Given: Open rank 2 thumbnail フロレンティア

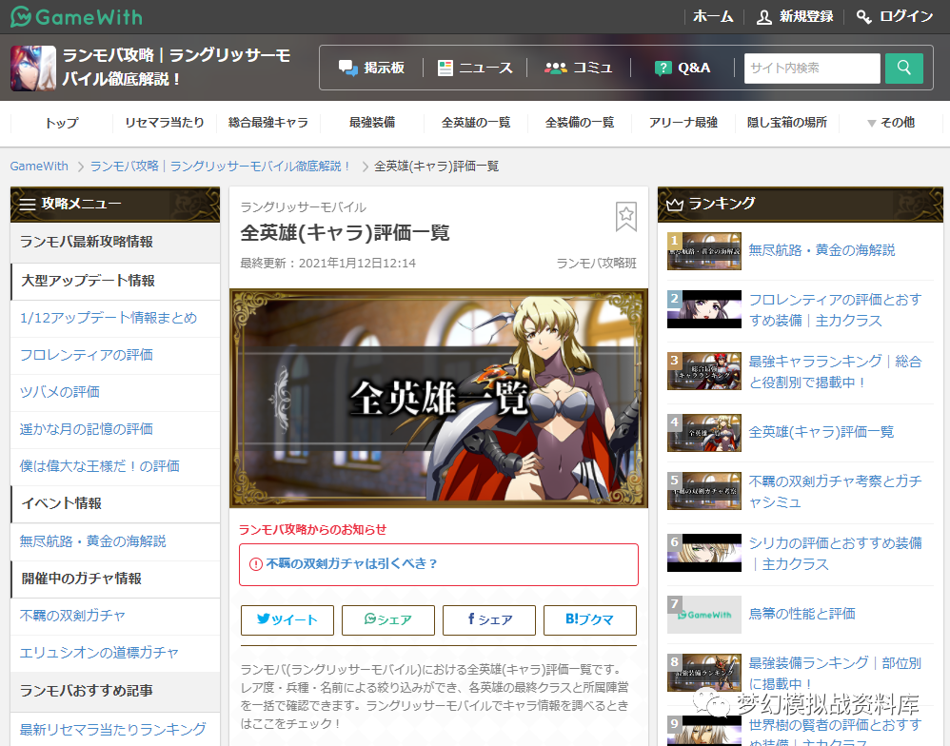Looking at the screenshot, I should pos(704,309).
